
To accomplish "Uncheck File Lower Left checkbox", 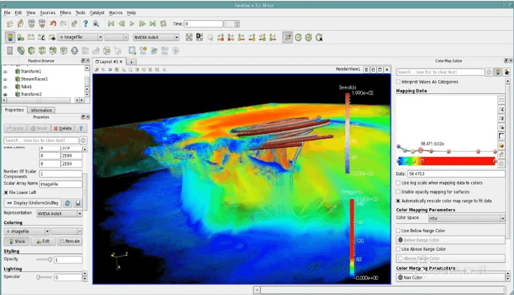I will (7, 192).
